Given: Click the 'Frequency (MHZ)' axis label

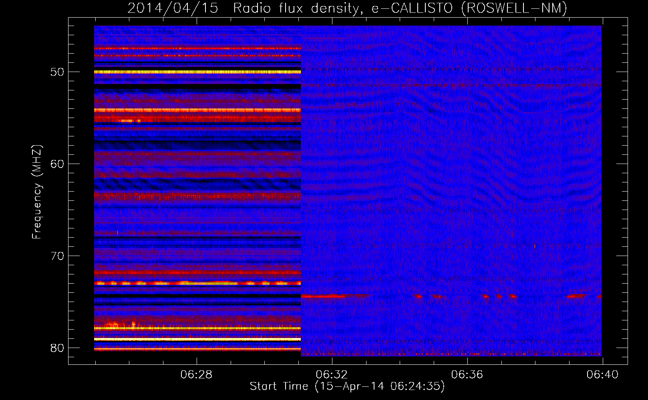Looking at the screenshot, I should (36, 192).
